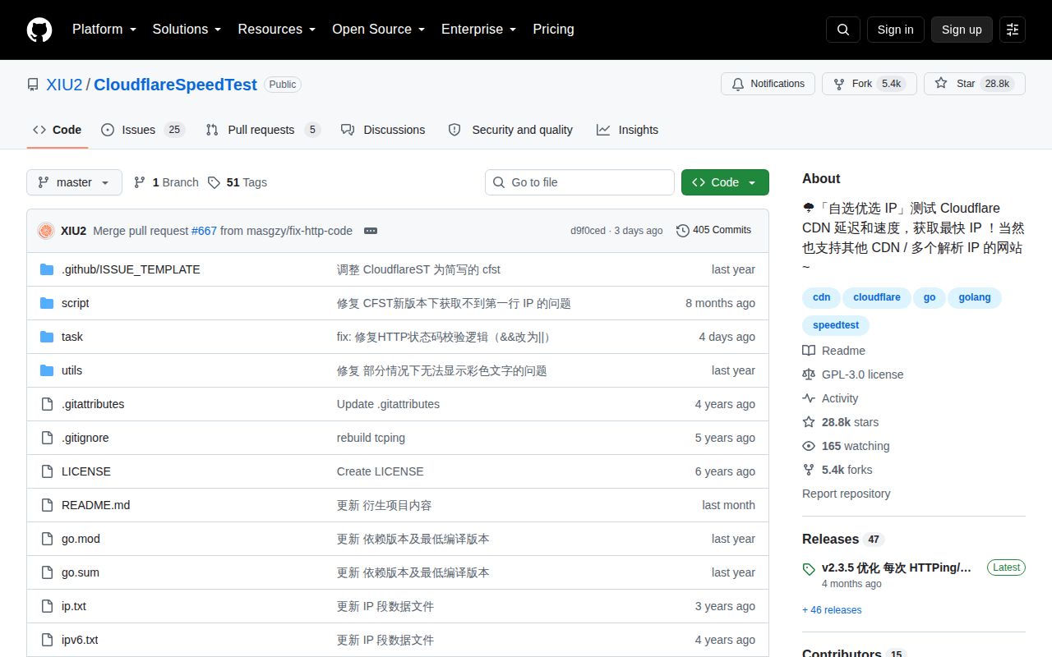1052x657 pixels.
Task: Click the Notifications bell icon
Action: [738, 84]
